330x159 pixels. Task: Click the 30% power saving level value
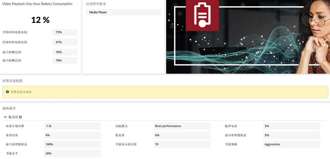click(72, 153)
